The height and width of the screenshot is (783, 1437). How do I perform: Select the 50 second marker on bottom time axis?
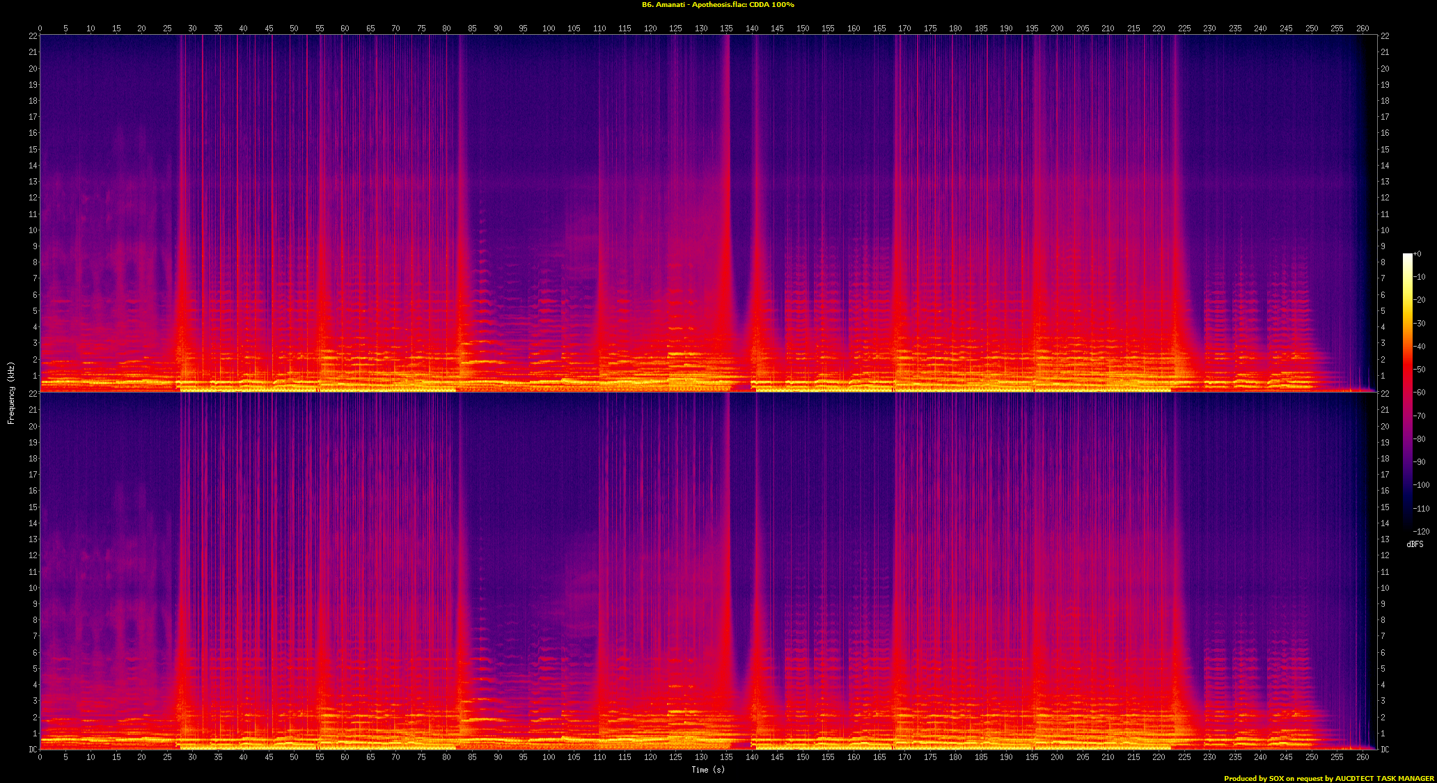[x=294, y=757]
